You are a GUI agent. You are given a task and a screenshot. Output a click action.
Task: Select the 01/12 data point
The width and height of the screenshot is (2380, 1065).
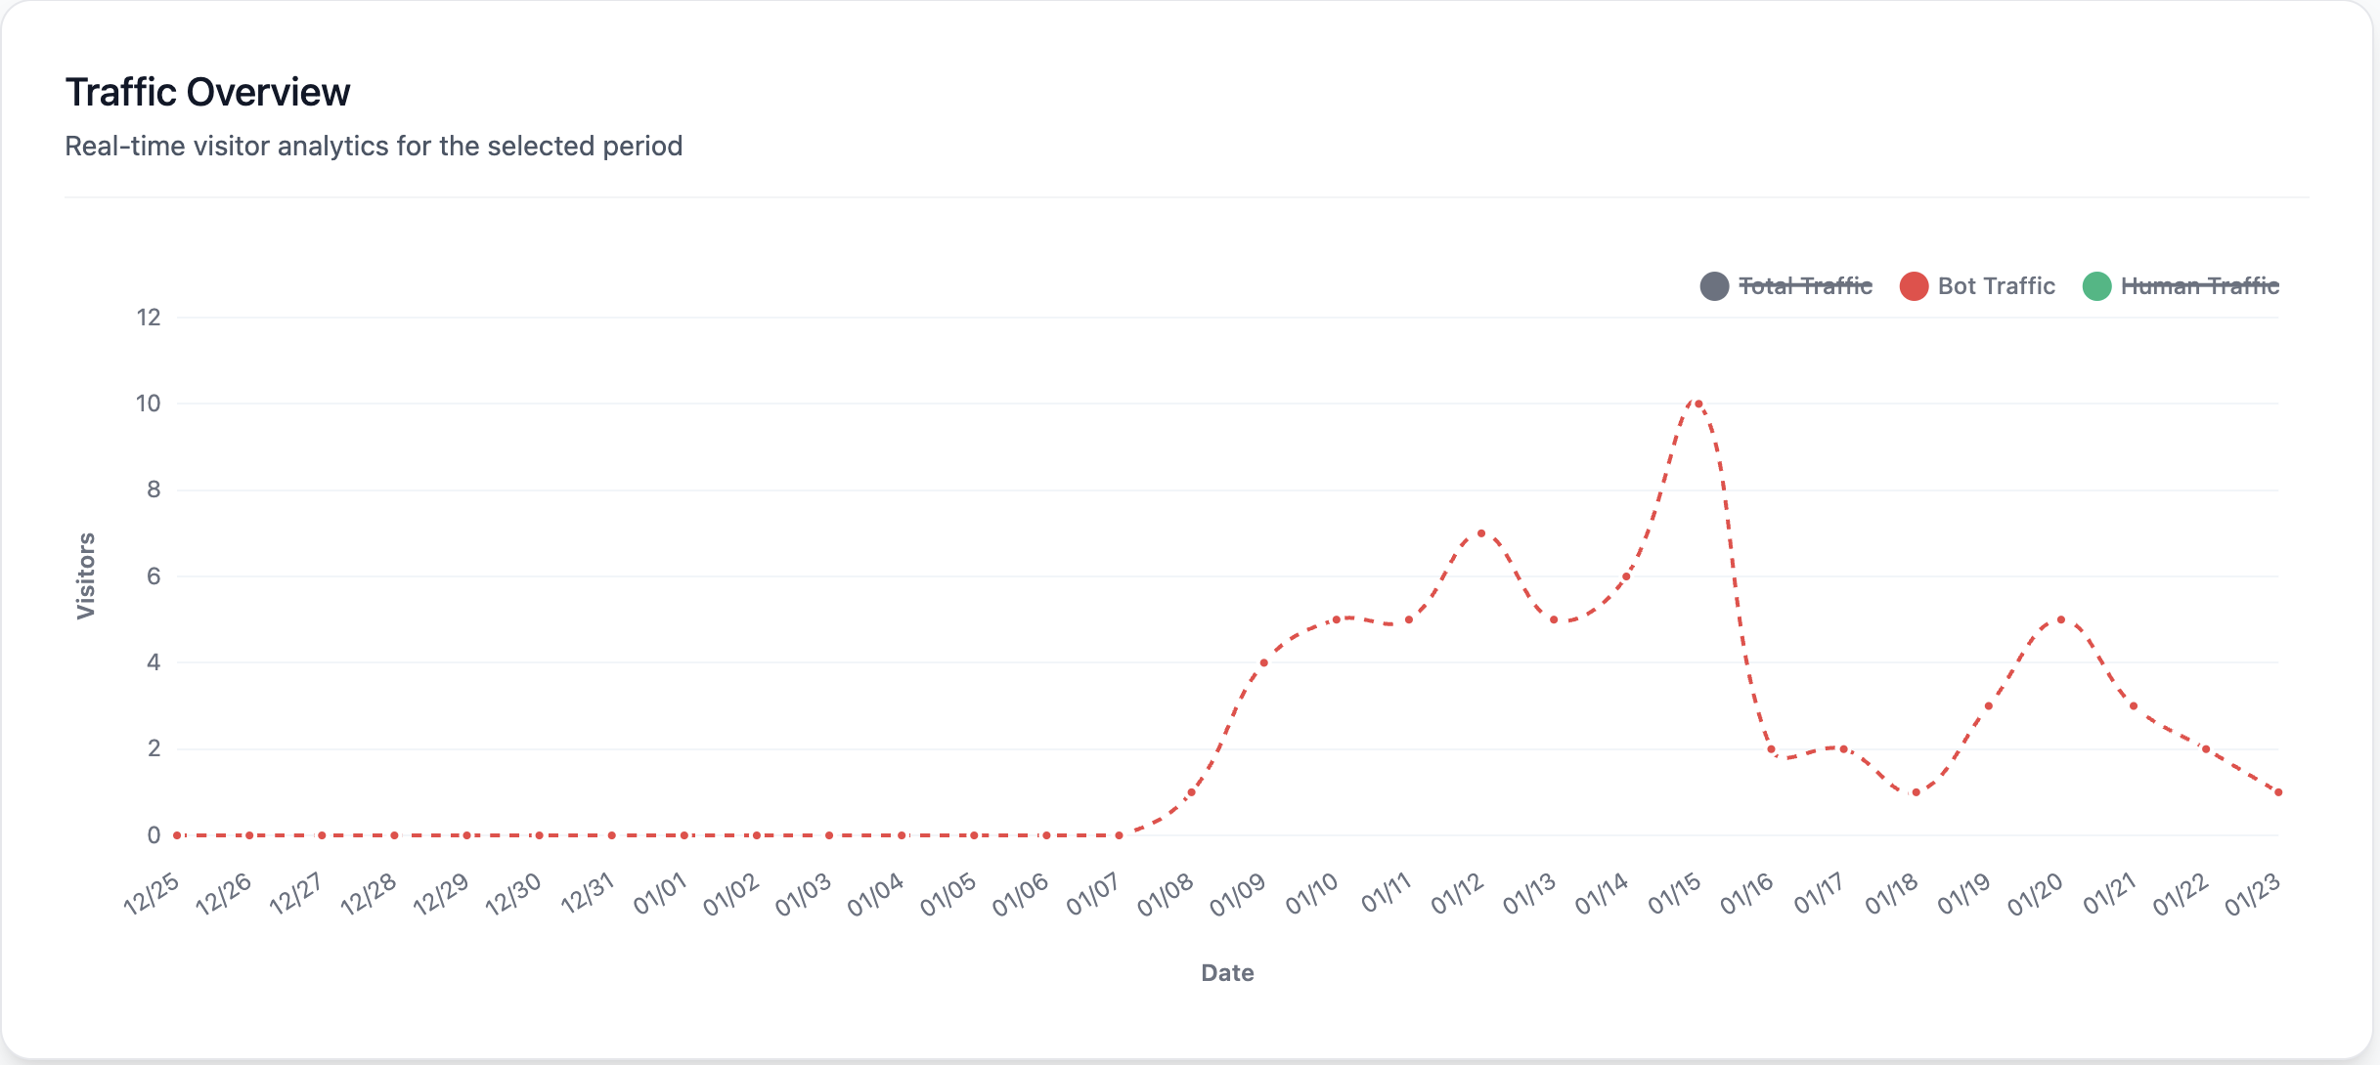[x=1481, y=533]
